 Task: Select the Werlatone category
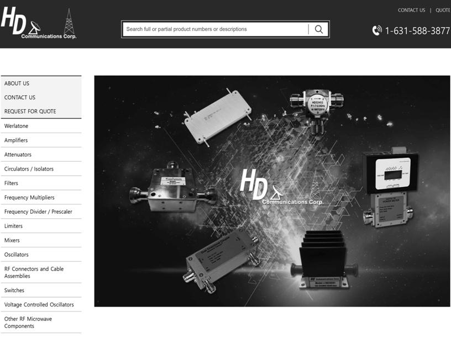41,126
